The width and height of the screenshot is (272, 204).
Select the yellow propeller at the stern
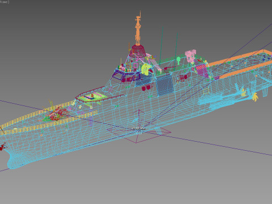pos(256,97)
